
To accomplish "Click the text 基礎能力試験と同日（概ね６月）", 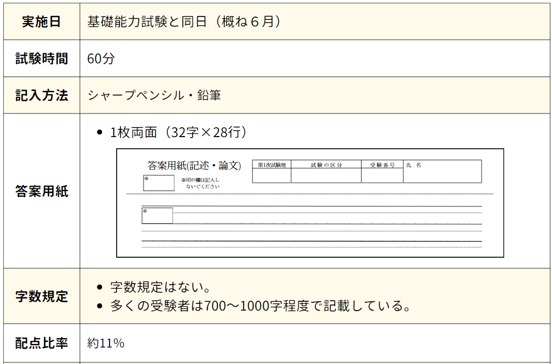I will (184, 21).
